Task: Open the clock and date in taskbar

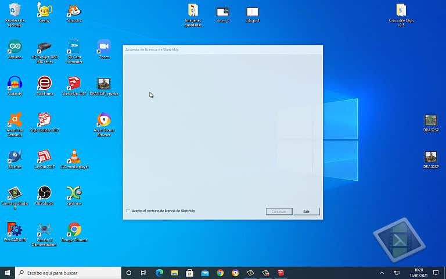Action: 418,273
